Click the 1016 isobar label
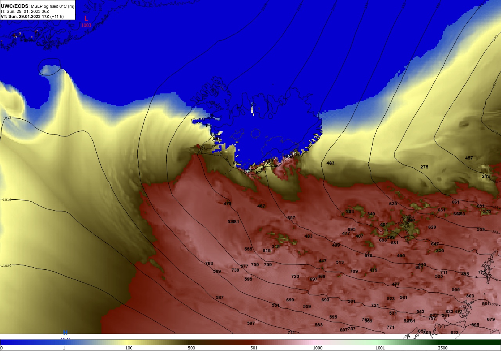Image resolution: width=501 pixels, height=351 pixels. tap(7, 200)
